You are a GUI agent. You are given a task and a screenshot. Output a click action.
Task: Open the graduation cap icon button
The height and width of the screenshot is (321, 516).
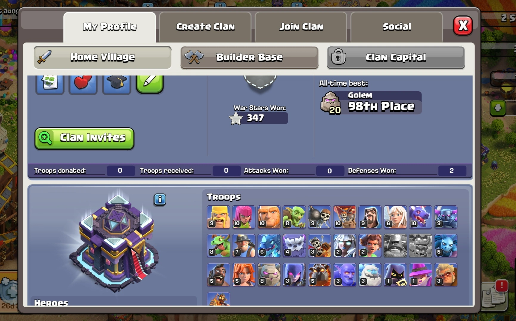117,84
